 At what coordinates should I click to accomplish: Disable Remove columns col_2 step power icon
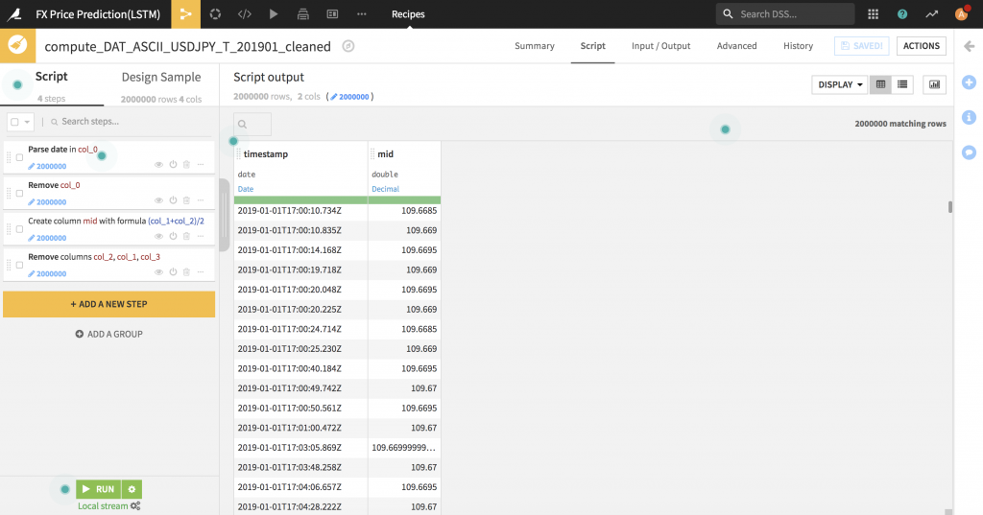click(x=173, y=272)
